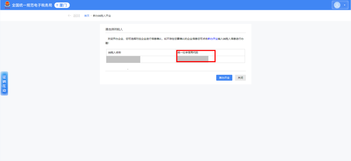351x161 pixels.
Task: Click the 新办纳税人开业 breadcrumb text
Action: tap(102, 16)
